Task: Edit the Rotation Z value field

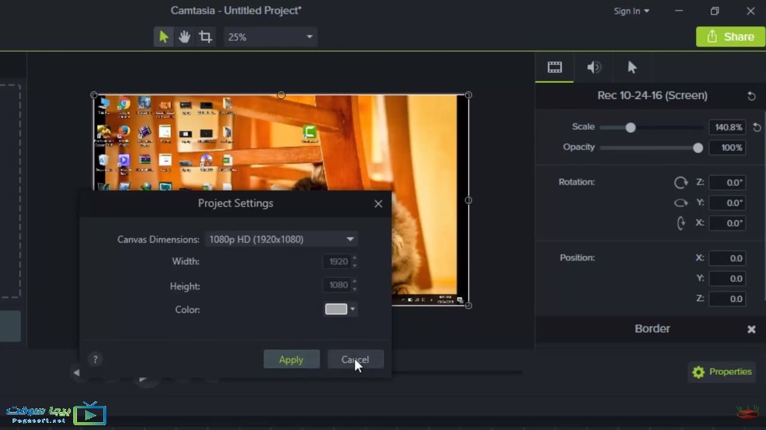Action: click(728, 183)
